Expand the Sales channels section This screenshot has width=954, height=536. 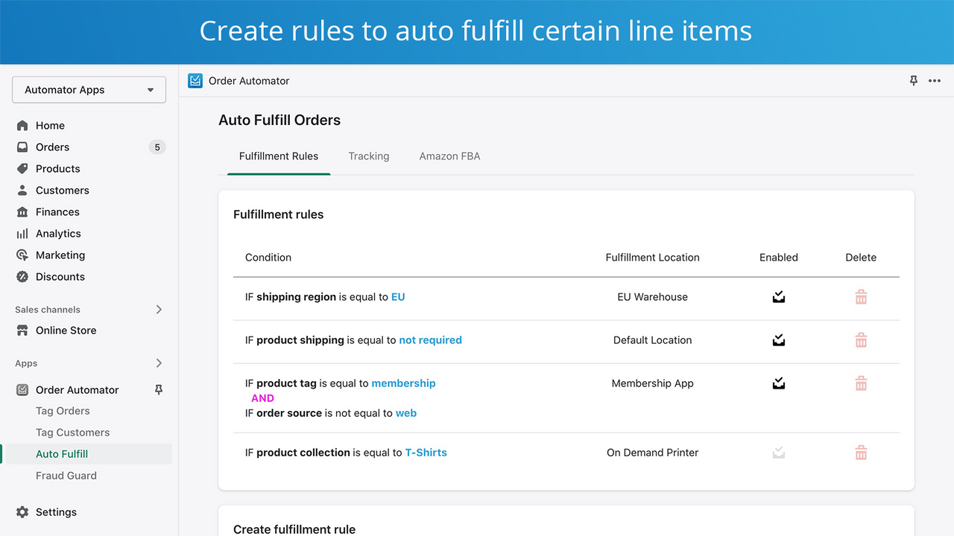coord(158,310)
